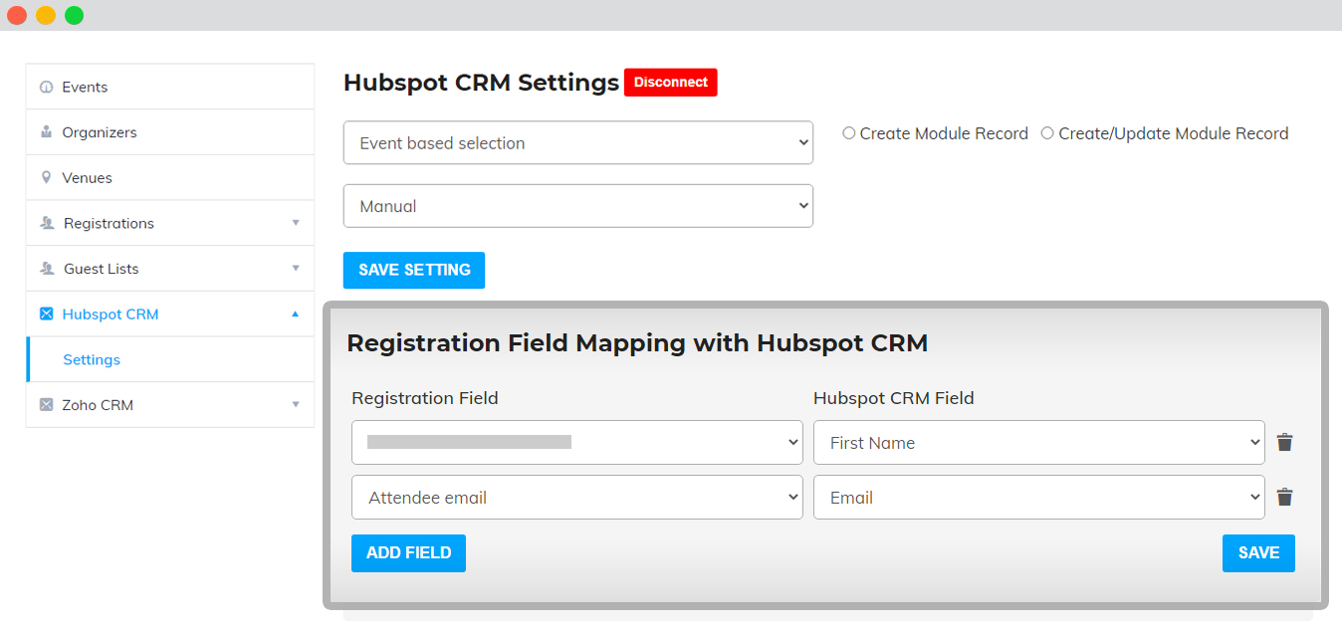This screenshot has width=1342, height=632.
Task: Select Create Module Record radio button
Action: click(849, 133)
